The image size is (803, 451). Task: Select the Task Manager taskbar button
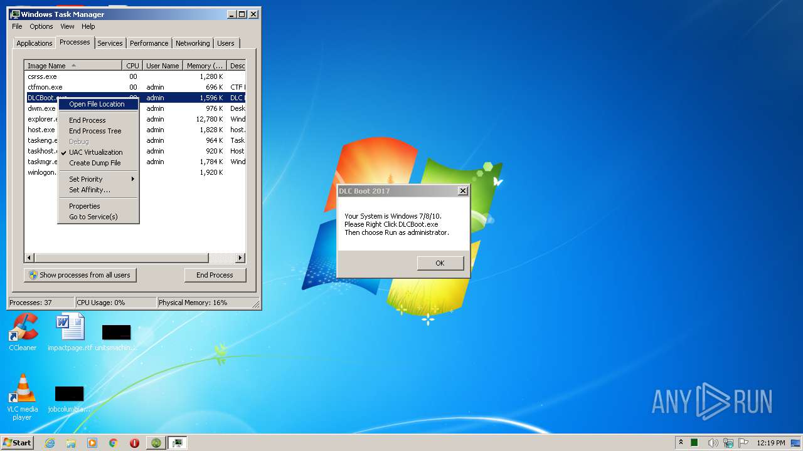coord(178,443)
